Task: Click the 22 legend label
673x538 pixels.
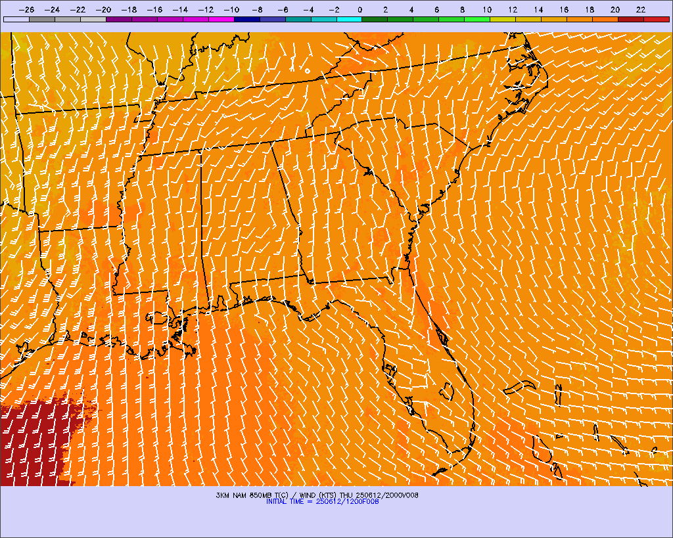Action: pyautogui.click(x=641, y=10)
